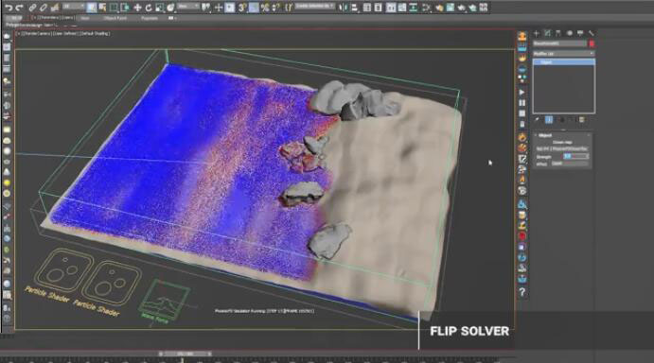654x363 pixels.
Task: Click the red object color swatch
Action: pyautogui.click(x=592, y=43)
